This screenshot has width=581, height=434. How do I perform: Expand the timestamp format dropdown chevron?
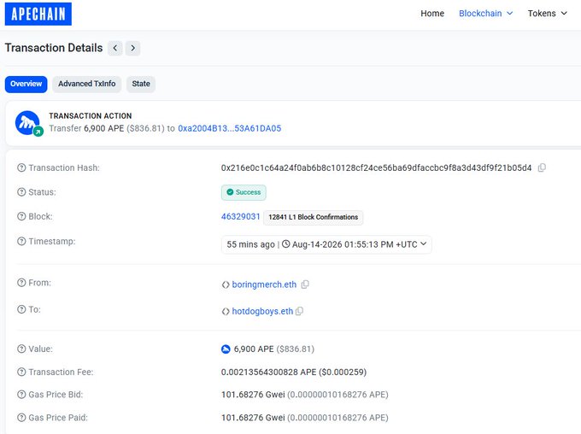point(423,243)
